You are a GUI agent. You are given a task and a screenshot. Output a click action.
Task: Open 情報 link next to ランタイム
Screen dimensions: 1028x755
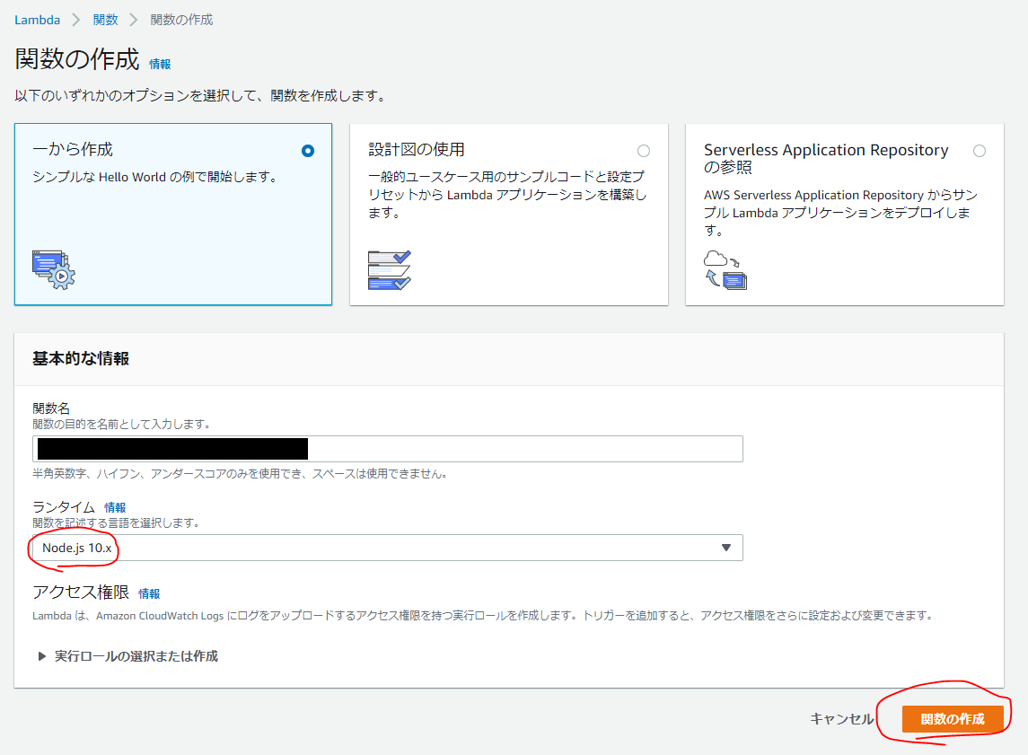tap(115, 507)
